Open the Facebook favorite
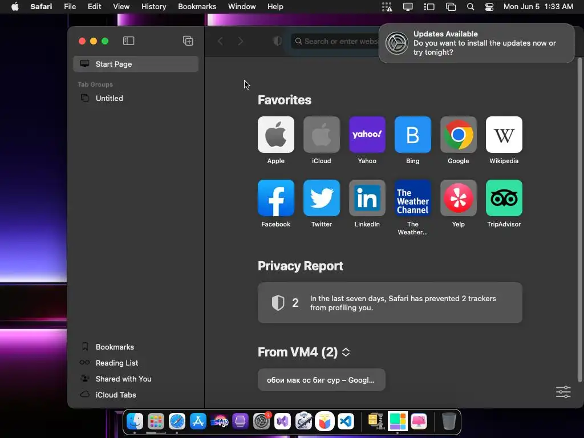 point(275,198)
